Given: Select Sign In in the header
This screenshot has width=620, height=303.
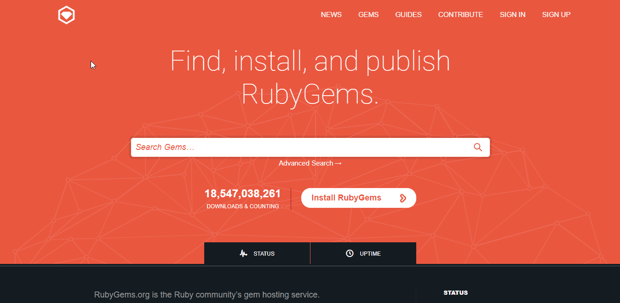Looking at the screenshot, I should [512, 15].
